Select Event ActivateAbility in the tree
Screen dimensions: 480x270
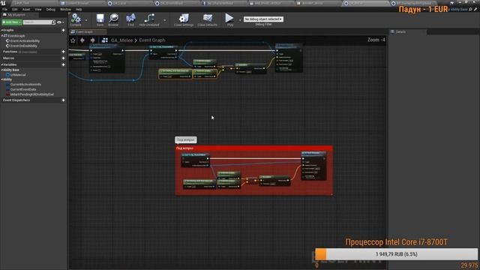(x=25, y=41)
